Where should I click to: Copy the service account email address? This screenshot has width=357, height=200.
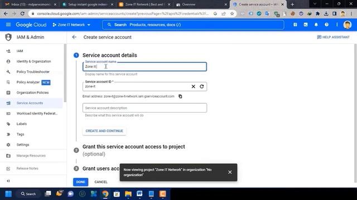tap(180, 96)
